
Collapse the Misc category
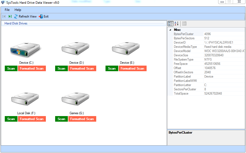(170, 30)
